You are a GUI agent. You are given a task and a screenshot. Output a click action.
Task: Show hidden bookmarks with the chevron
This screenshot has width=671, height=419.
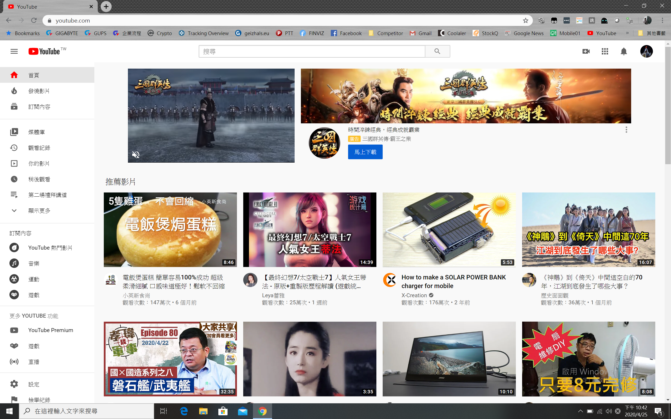pos(627,33)
